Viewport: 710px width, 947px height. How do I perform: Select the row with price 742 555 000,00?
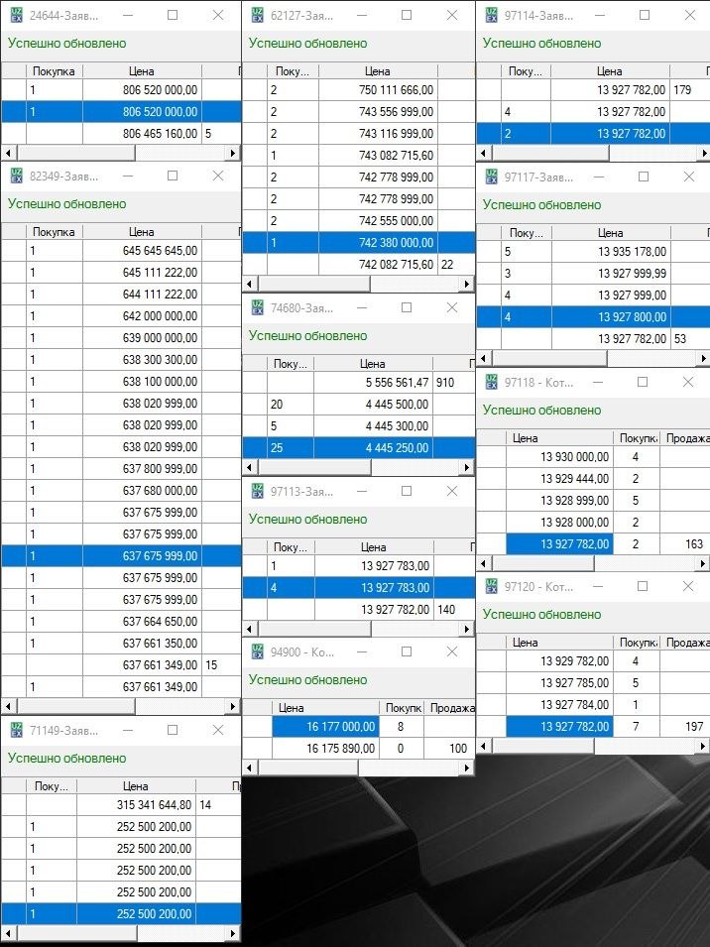click(359, 220)
